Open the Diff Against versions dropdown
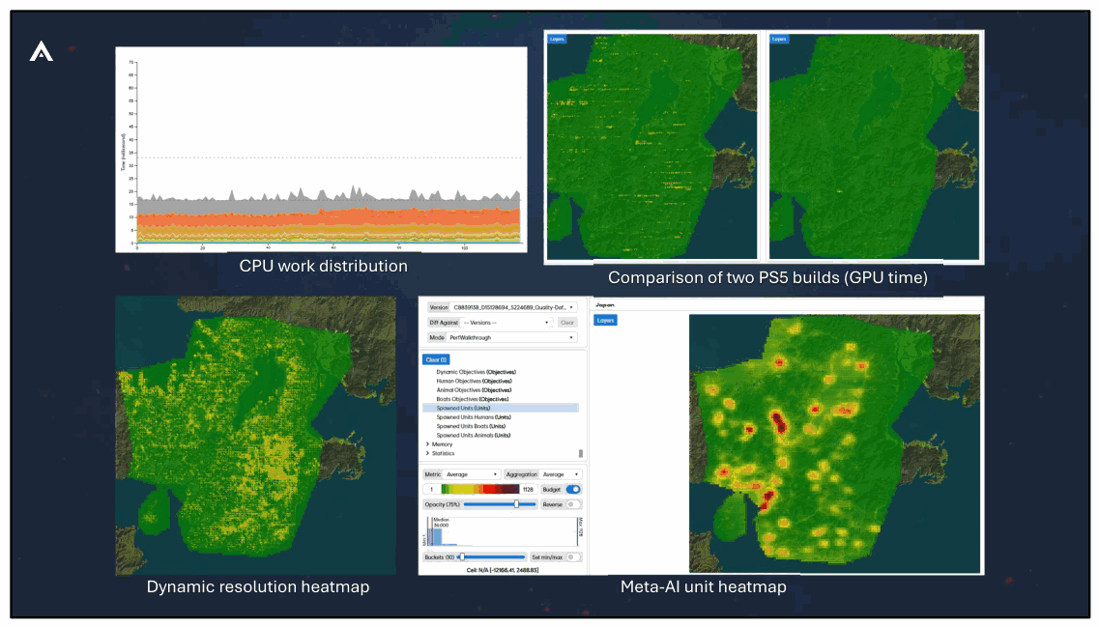Screen dimensions: 1099x627 [506, 323]
